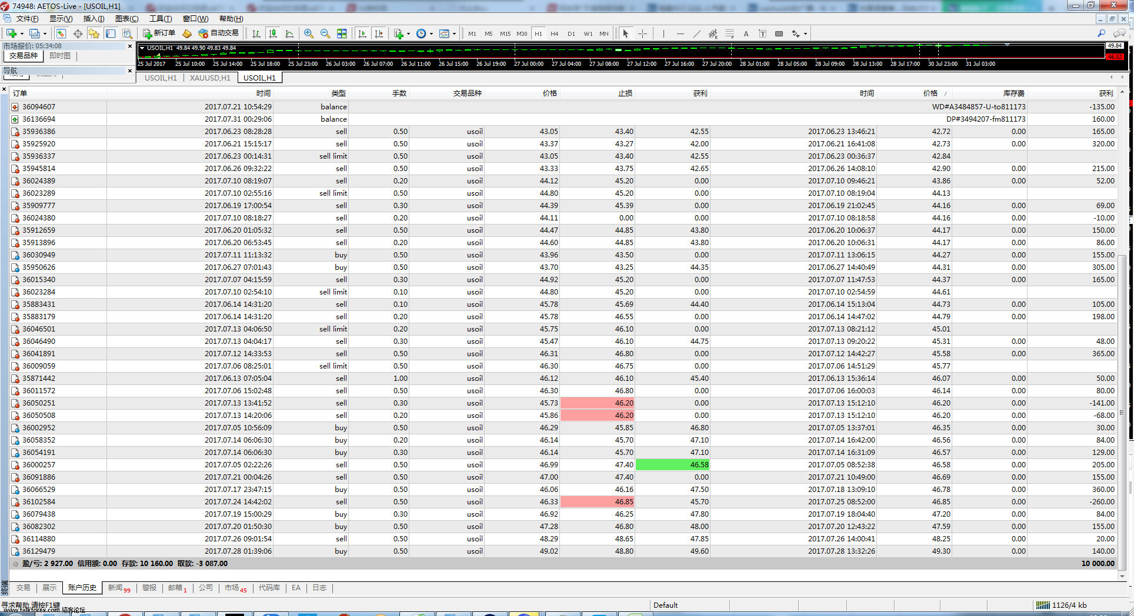Expand the Templates dropdown arrow
This screenshot has height=616, width=1134.
pyautogui.click(x=454, y=34)
